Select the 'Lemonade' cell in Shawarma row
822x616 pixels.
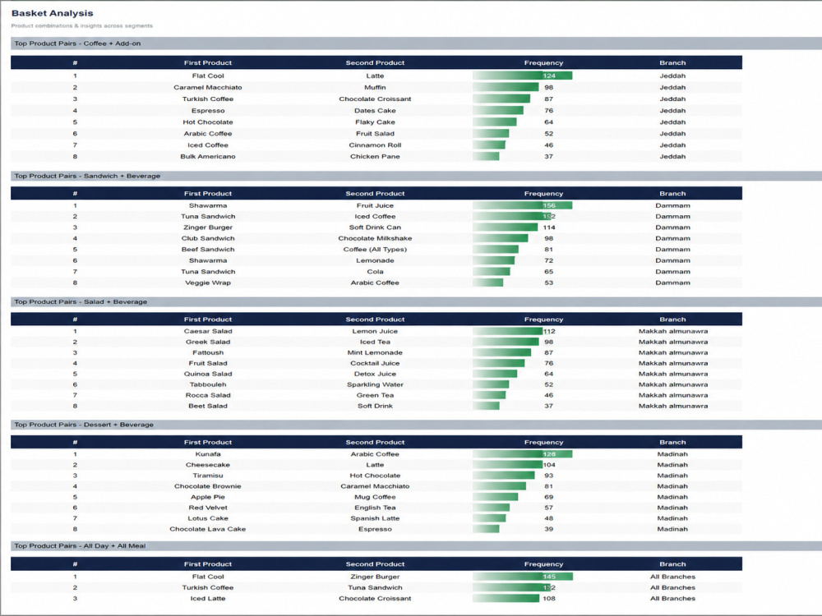[x=375, y=260]
